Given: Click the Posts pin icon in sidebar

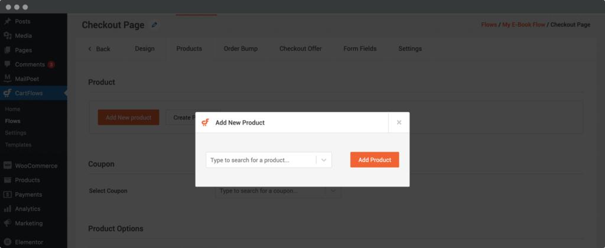Looking at the screenshot, I should pyautogui.click(x=7, y=21).
